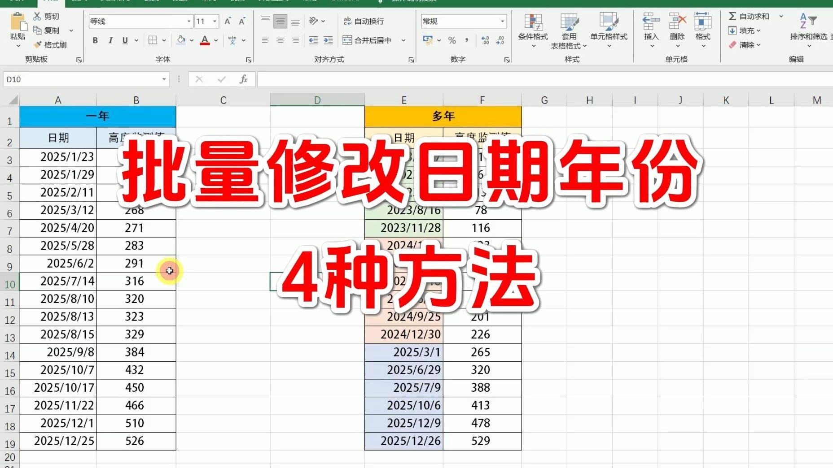Screen dimensions: 833x468
Task: Select all cells via corner triangle
Action: [13, 100]
